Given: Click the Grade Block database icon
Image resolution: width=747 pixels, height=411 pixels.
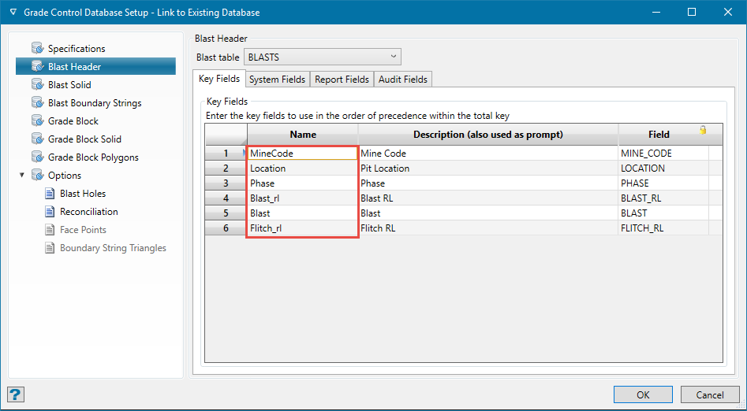Looking at the screenshot, I should click(x=37, y=121).
